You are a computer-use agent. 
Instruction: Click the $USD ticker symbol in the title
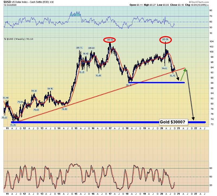click(x=7, y=2)
